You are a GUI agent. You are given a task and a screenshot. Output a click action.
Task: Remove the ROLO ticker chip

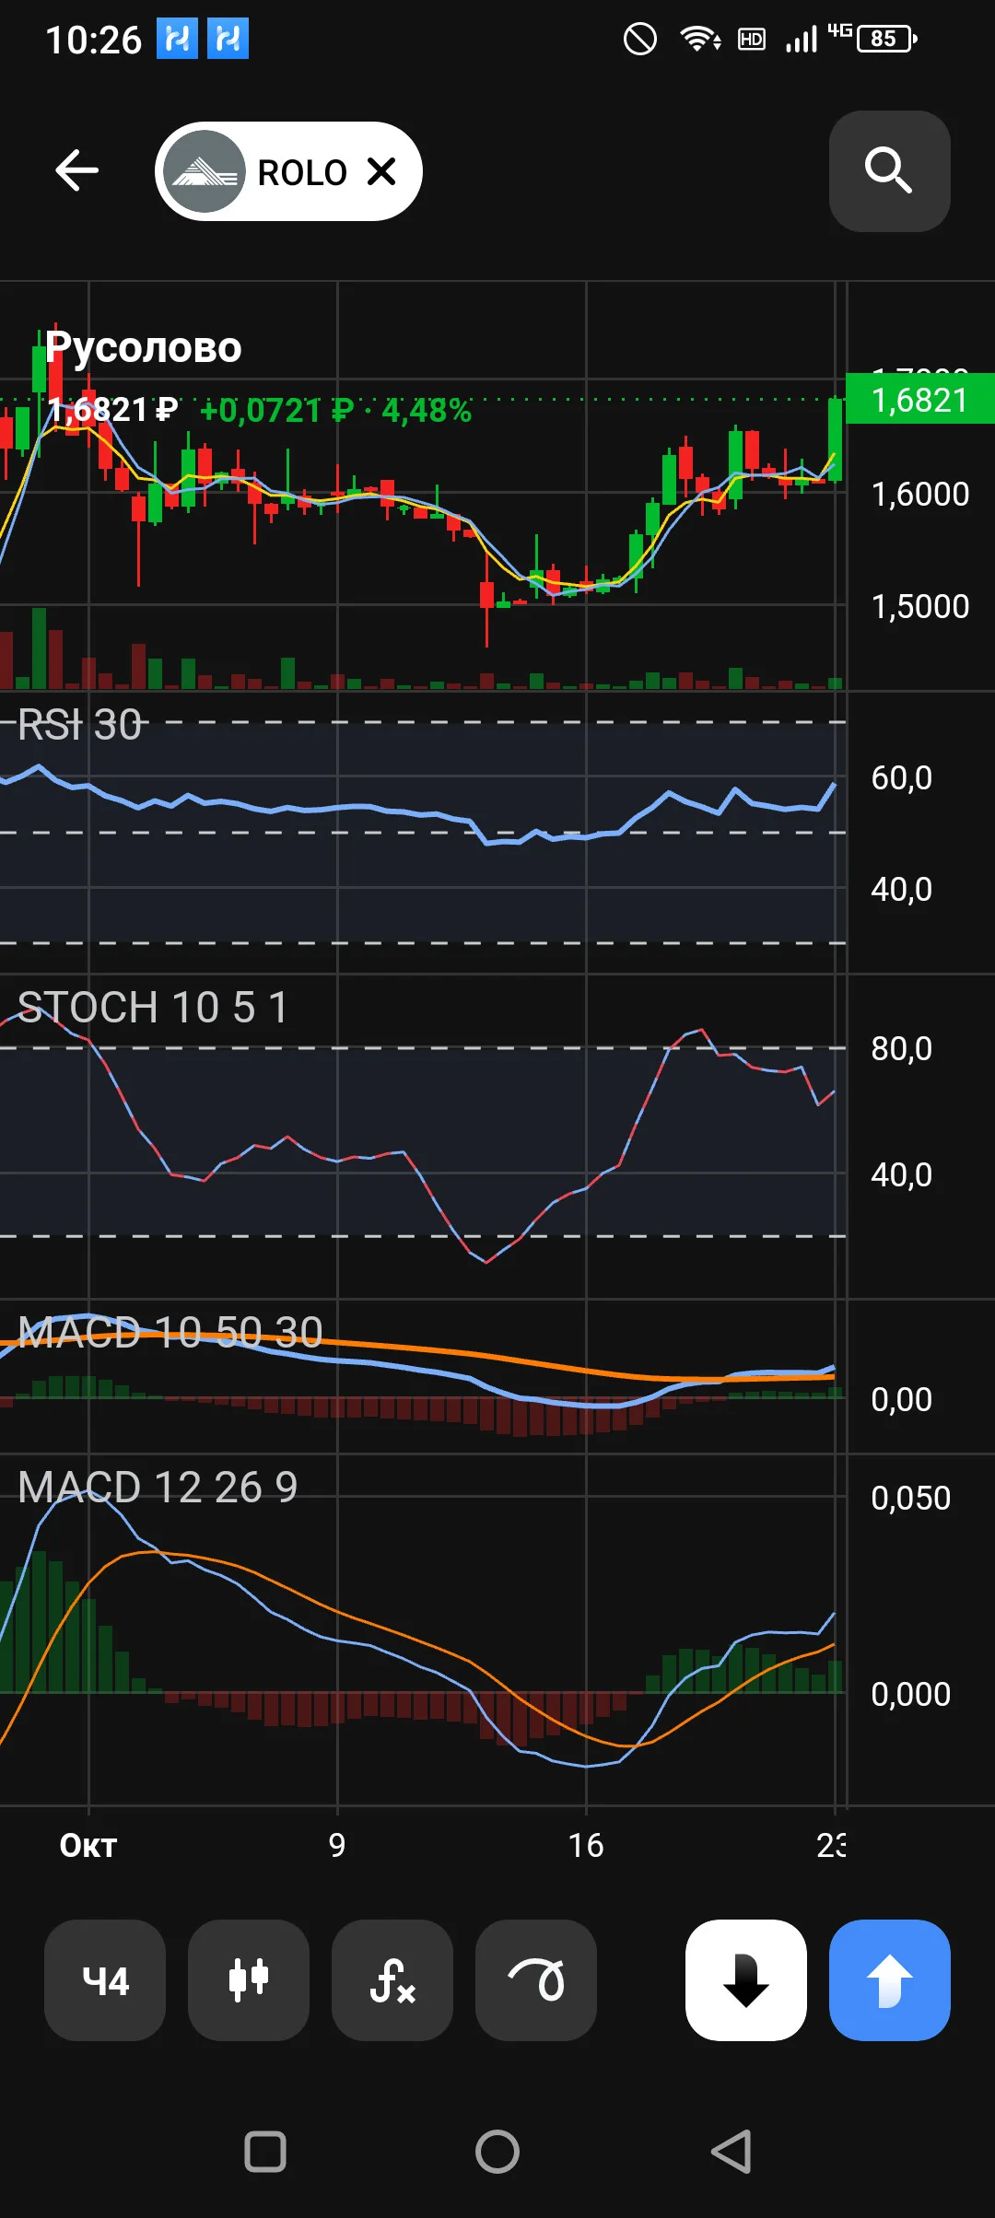[x=381, y=171]
